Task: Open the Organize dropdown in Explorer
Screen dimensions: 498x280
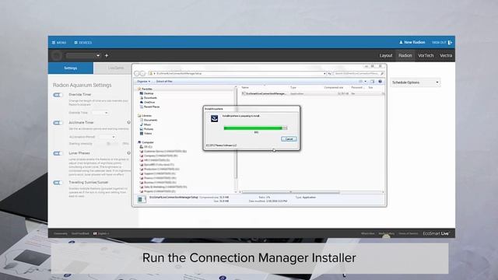Action: [x=143, y=82]
